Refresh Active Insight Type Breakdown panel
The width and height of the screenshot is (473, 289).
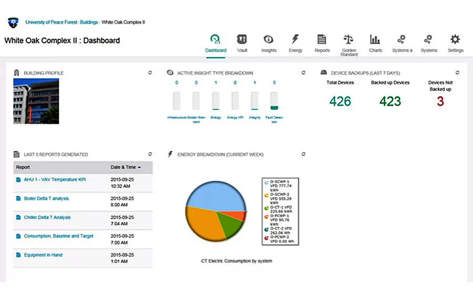(303, 73)
